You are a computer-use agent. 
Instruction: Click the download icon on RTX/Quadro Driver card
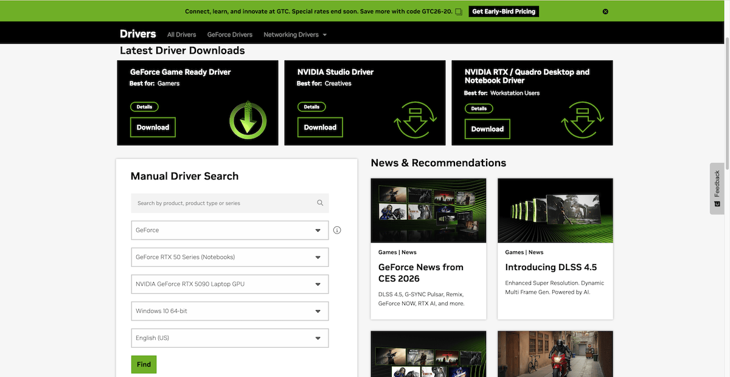click(582, 121)
